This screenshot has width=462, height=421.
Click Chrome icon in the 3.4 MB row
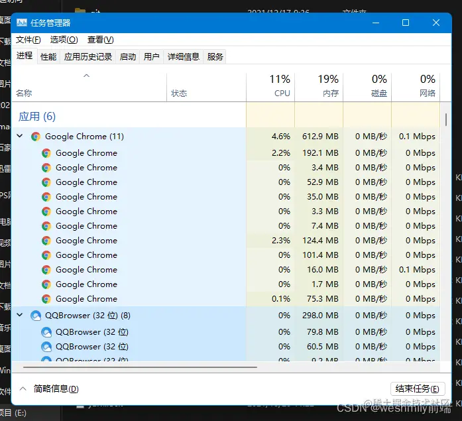point(46,168)
